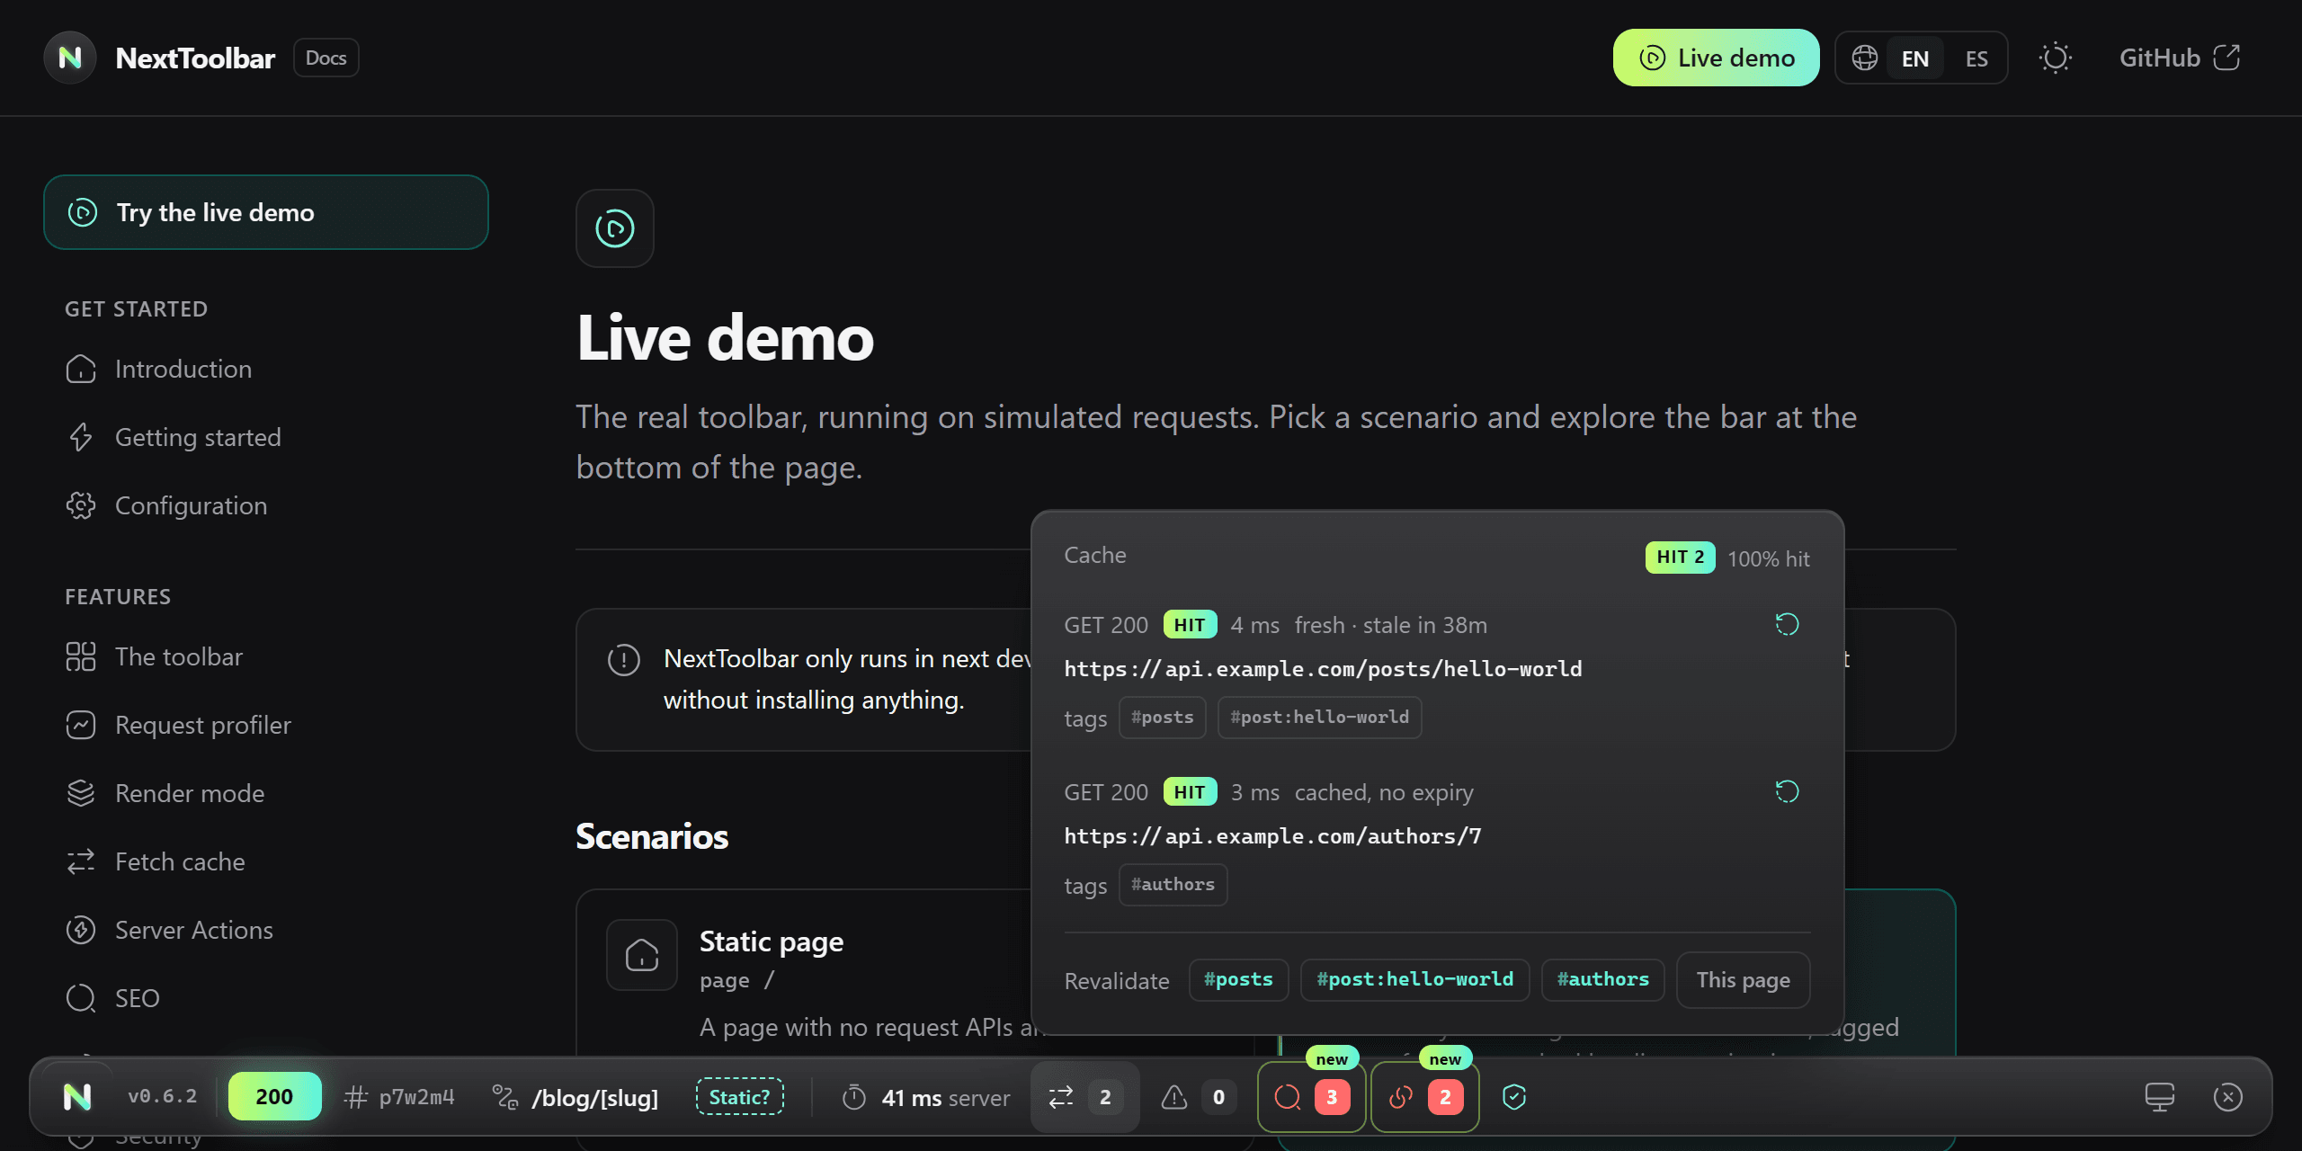Refetch the authors/7 cache entry
This screenshot has height=1151, width=2302.
pyautogui.click(x=1787, y=791)
